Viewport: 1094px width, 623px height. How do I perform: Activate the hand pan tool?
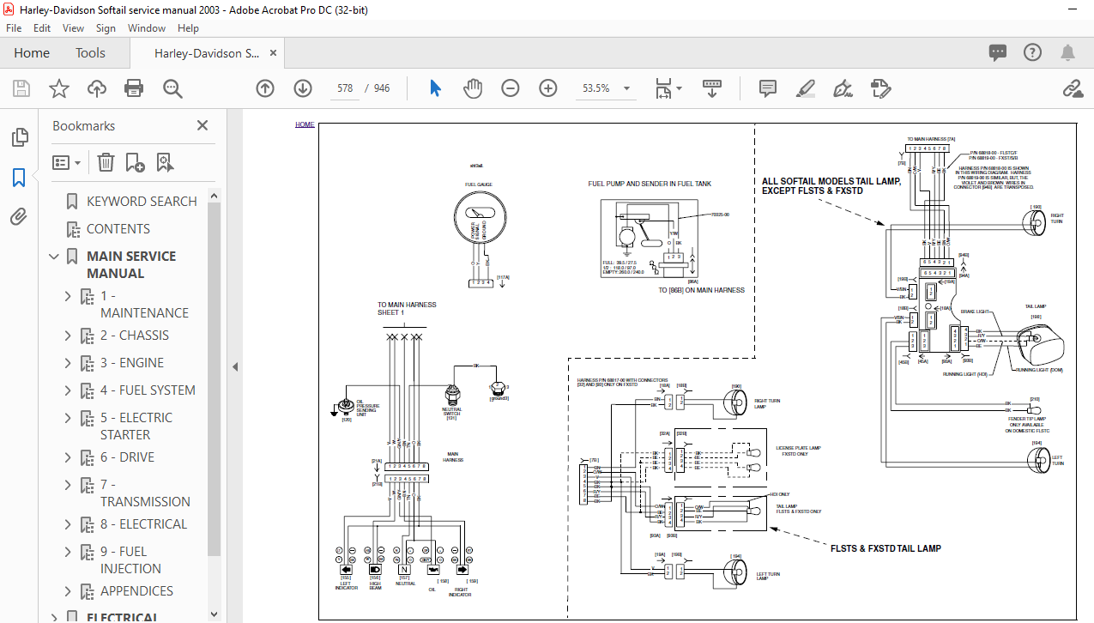pos(473,88)
